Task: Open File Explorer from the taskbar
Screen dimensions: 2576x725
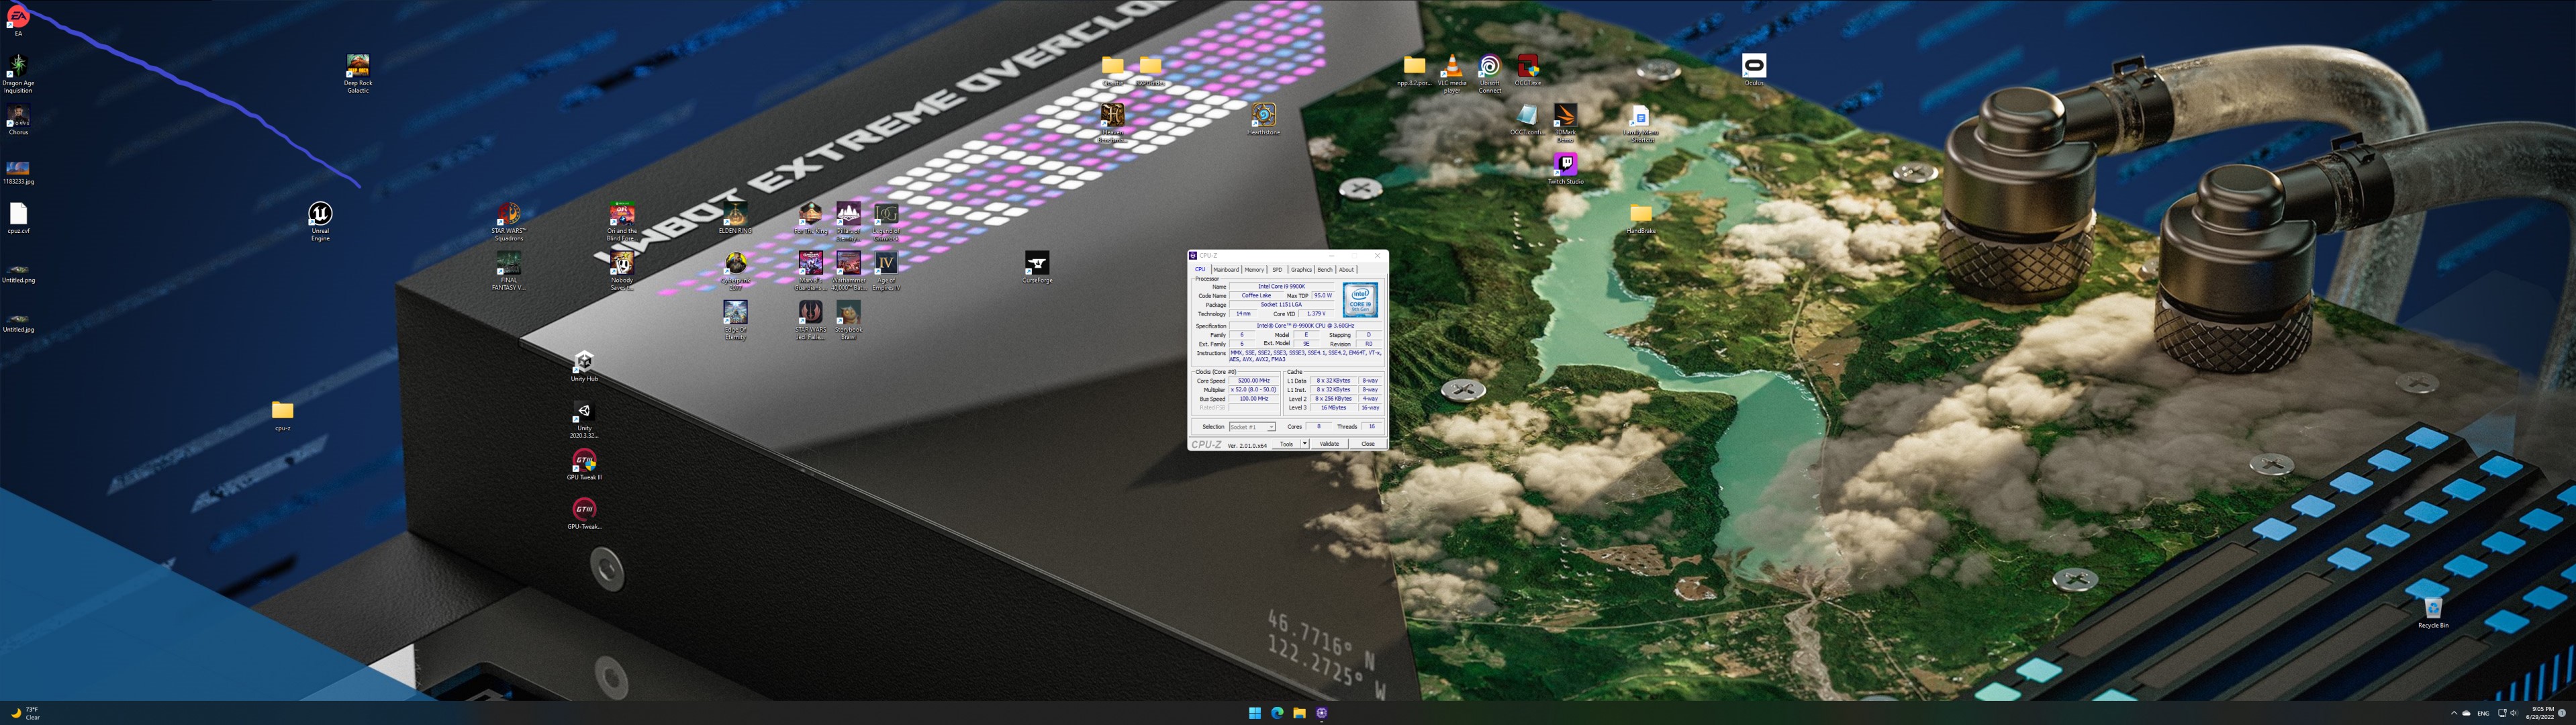Action: tap(1299, 713)
